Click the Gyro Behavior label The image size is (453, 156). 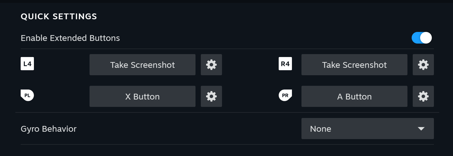(48, 129)
